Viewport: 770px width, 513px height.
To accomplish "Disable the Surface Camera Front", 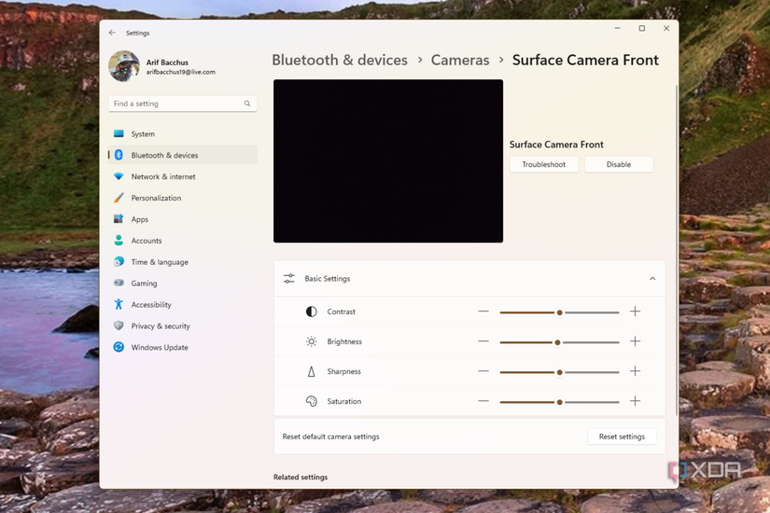I will coord(618,164).
